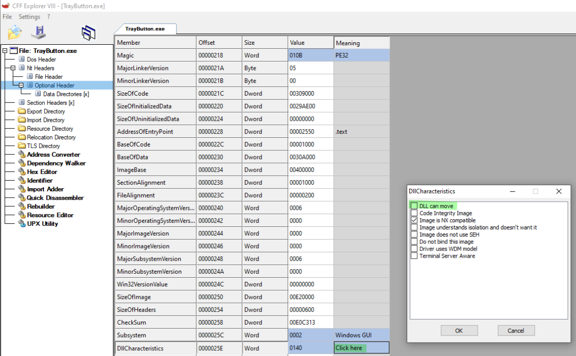
Task: Select Nt Headers node
Action: (41, 68)
